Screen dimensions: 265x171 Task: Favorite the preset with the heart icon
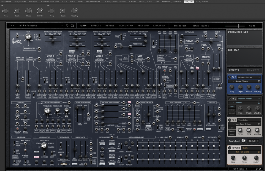pyautogui.click(x=67, y=26)
